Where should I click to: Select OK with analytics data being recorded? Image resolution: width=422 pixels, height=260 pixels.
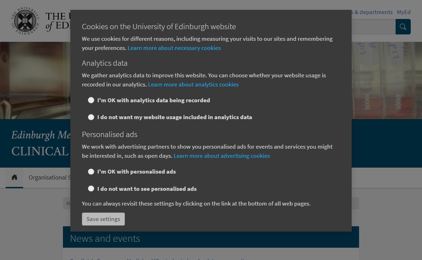[x=91, y=100]
